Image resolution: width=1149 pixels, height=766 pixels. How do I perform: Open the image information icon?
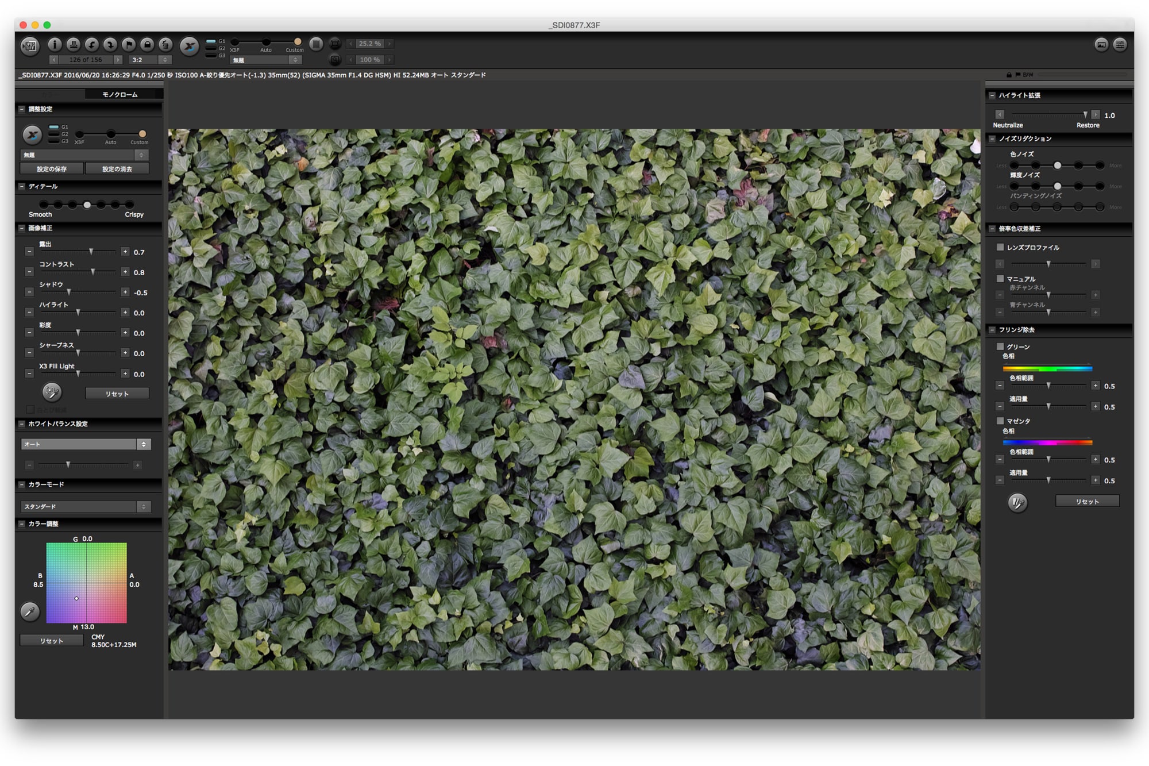tap(55, 44)
